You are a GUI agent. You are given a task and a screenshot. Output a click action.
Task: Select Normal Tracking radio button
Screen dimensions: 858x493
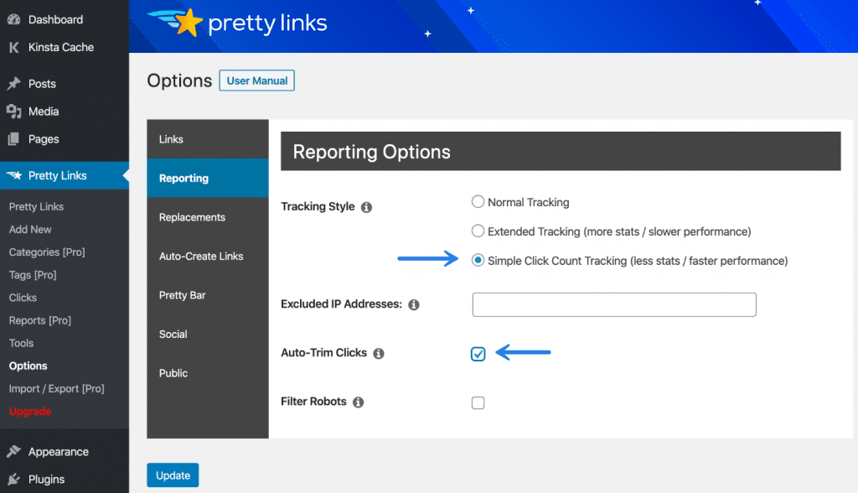(x=478, y=201)
